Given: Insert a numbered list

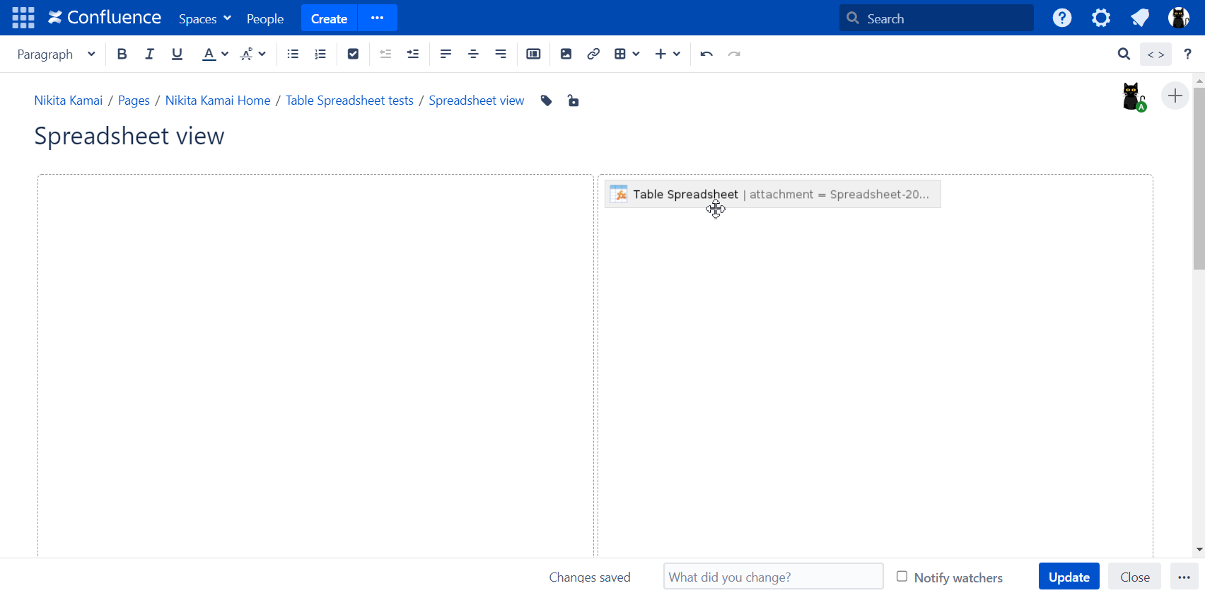Looking at the screenshot, I should point(320,54).
